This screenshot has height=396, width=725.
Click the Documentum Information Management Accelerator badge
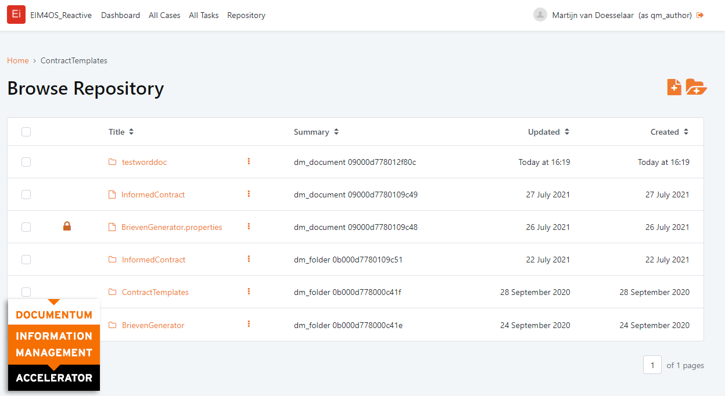pyautogui.click(x=54, y=345)
